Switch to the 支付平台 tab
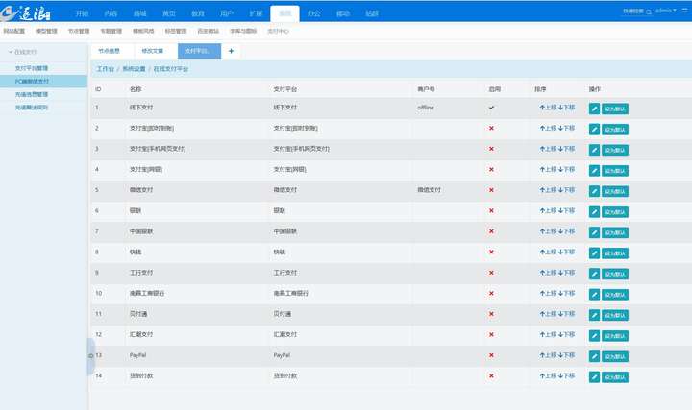 click(199, 51)
